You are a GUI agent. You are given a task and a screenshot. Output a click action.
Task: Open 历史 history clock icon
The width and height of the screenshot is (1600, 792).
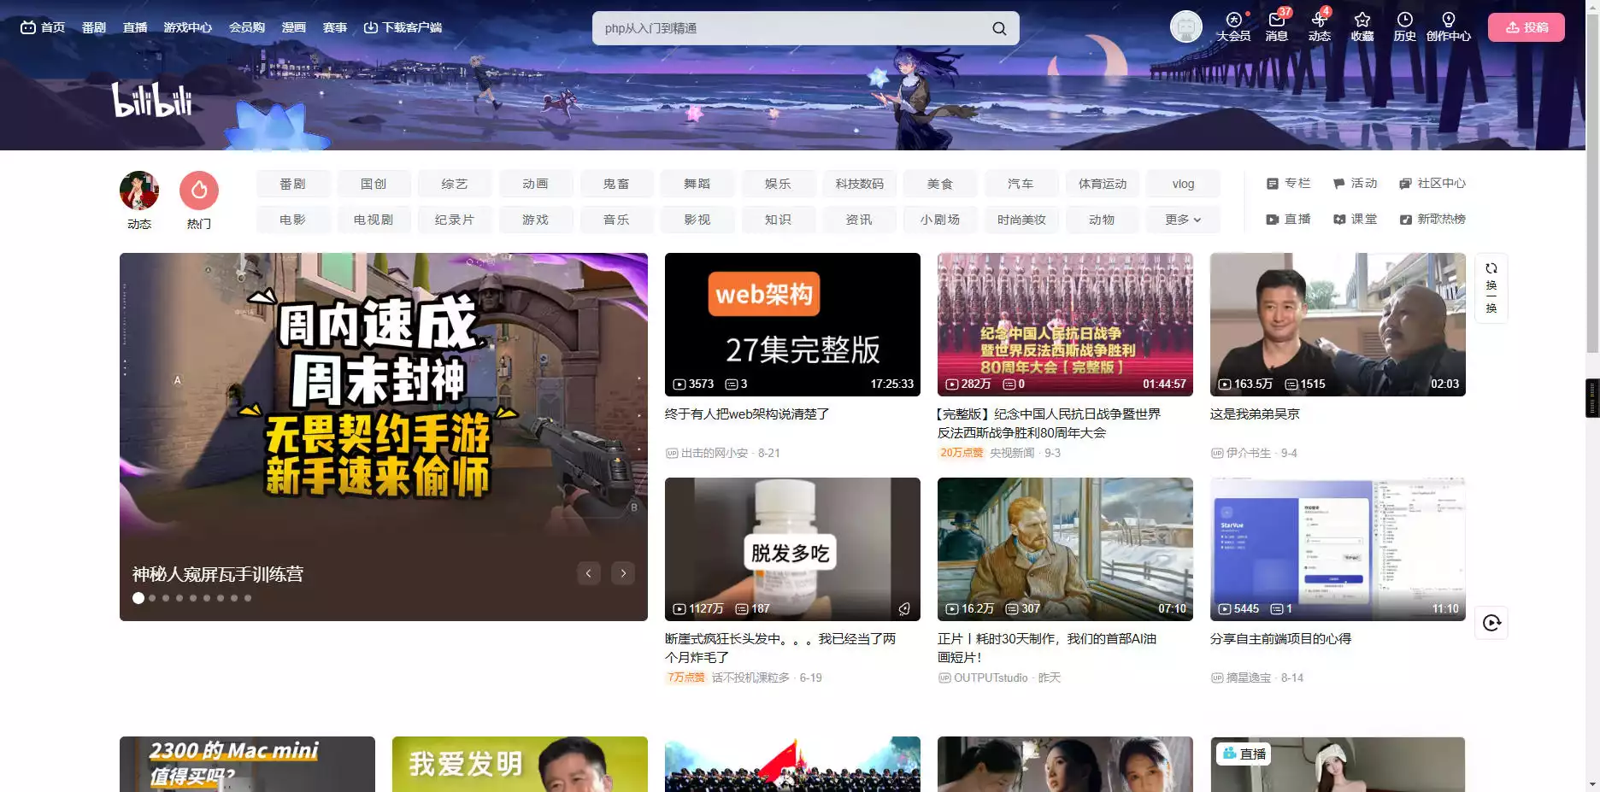coord(1404,26)
